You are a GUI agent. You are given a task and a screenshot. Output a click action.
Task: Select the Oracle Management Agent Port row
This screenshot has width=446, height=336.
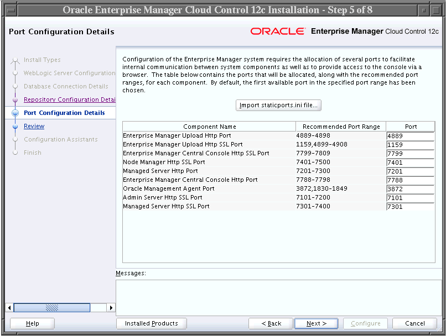pyautogui.click(x=278, y=188)
